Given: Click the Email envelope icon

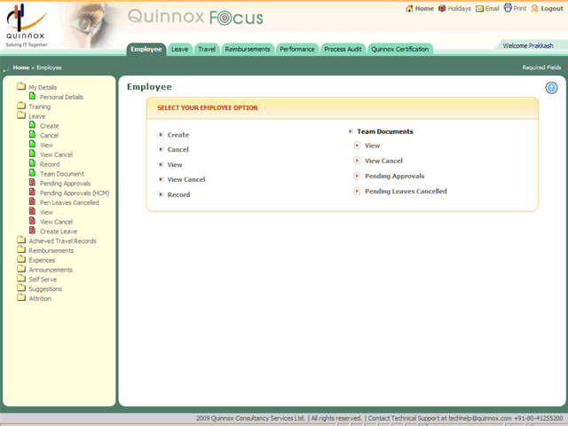Looking at the screenshot, I should (480, 8).
